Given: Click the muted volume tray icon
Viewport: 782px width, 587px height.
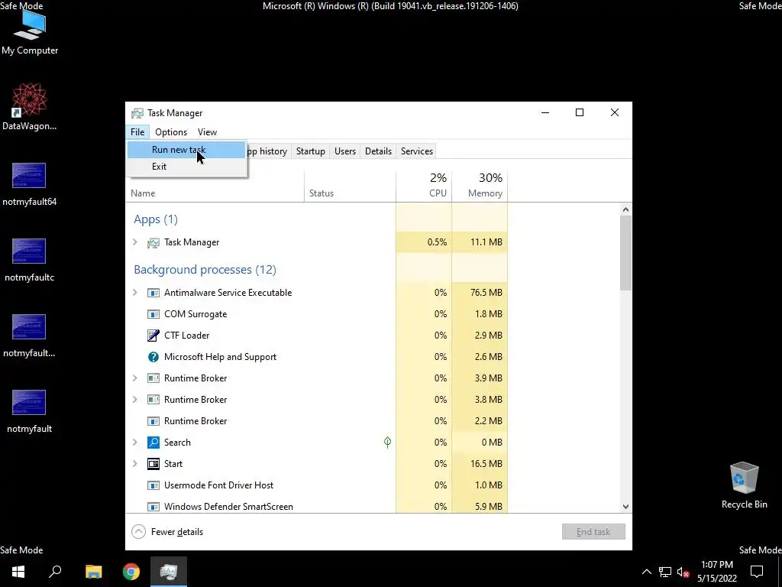Looking at the screenshot, I should tap(683, 572).
